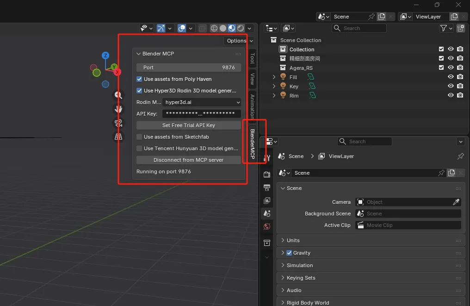Open the World properties tab icon
Screen dimensions: 470x306
pyautogui.click(x=267, y=226)
